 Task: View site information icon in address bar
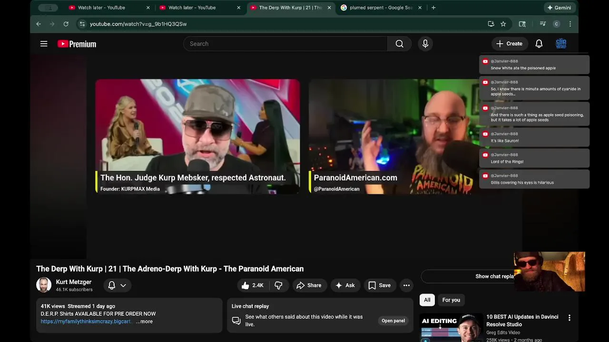82,24
